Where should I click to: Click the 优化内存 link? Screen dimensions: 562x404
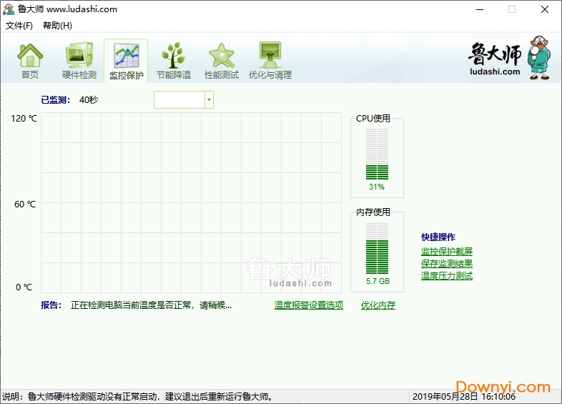(378, 305)
